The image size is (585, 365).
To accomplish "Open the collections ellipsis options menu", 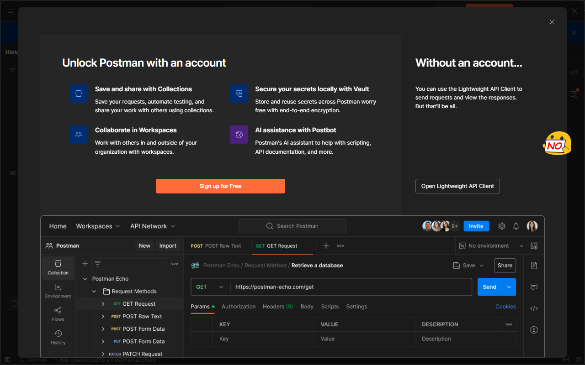I will click(175, 264).
